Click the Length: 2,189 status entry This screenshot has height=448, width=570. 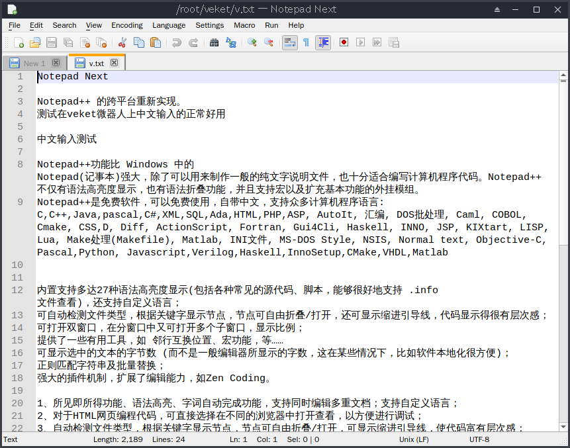coord(118,439)
